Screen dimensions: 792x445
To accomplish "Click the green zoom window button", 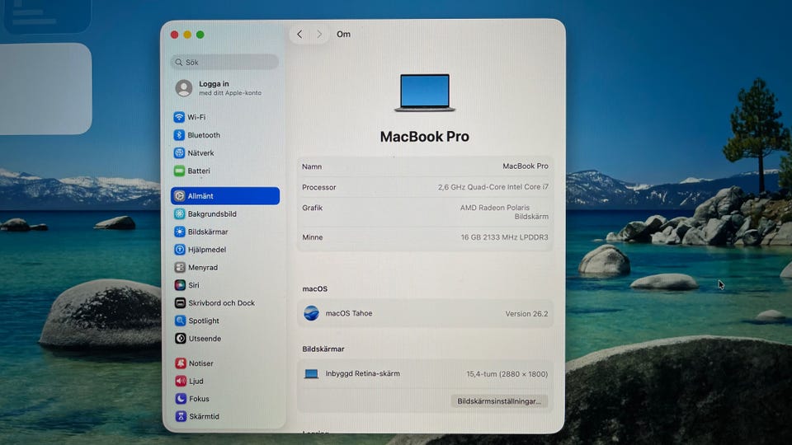I will [x=200, y=35].
